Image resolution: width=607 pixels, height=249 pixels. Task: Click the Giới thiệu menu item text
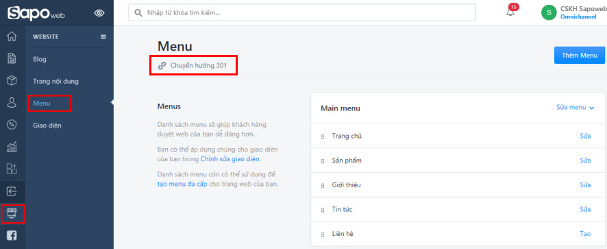[x=347, y=185]
